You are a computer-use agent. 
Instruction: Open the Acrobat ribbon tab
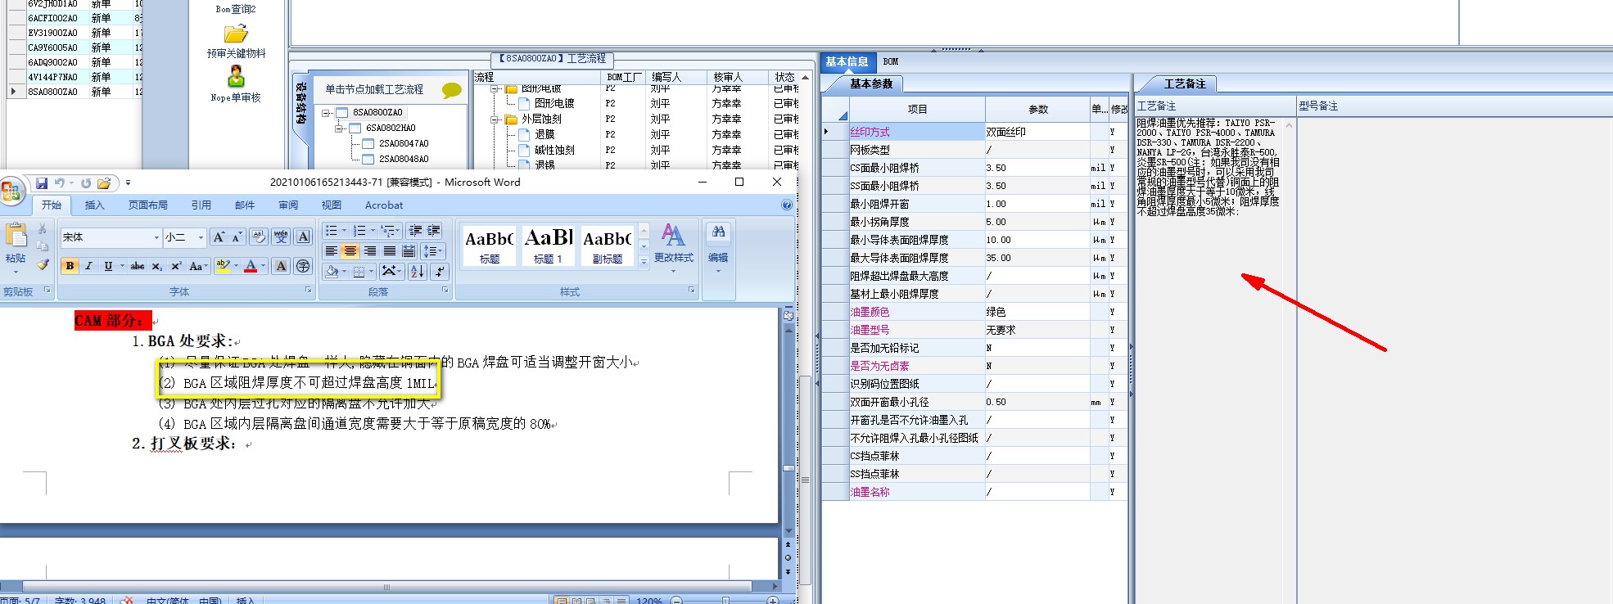point(384,205)
